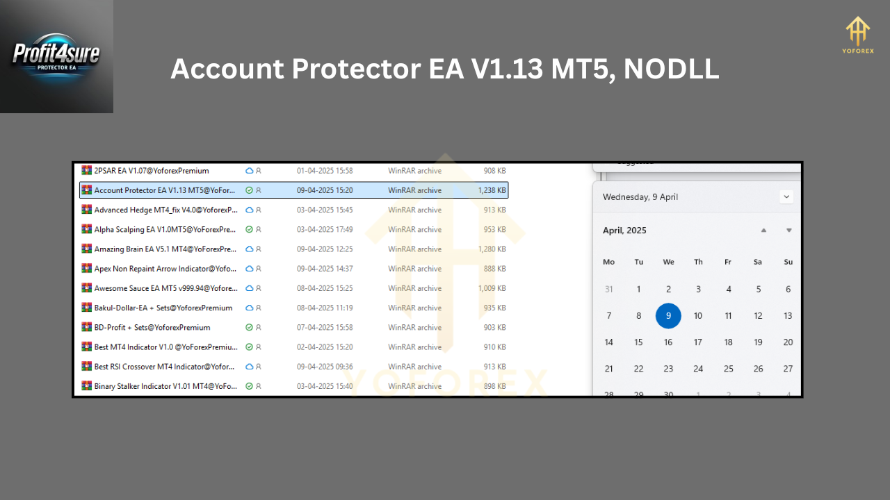The height and width of the screenshot is (500, 890).
Task: Select the highlighted date 9 in calendar
Action: (x=668, y=316)
